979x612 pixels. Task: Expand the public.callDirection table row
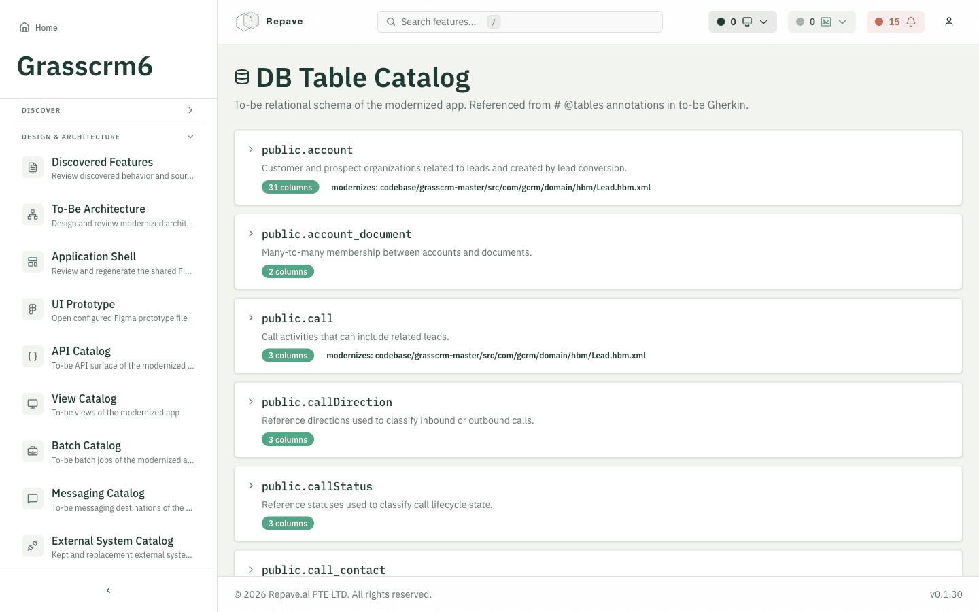[251, 402]
